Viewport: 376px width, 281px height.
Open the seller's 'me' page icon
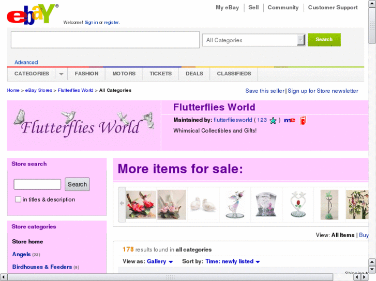point(290,120)
